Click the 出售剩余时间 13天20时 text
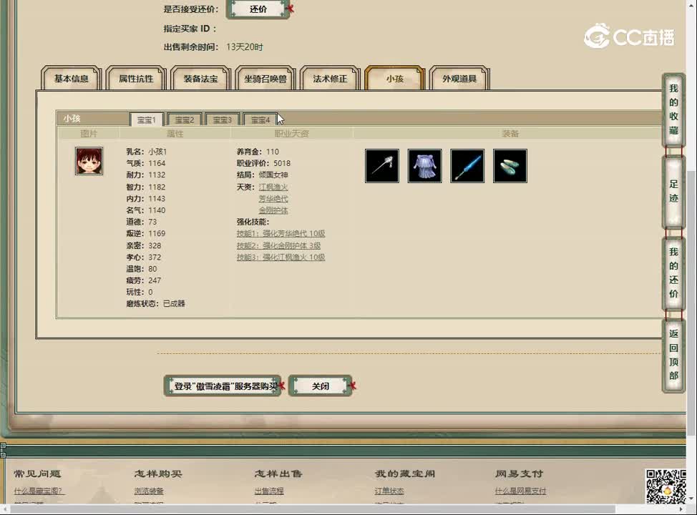This screenshot has height=515, width=697. click(x=213, y=46)
